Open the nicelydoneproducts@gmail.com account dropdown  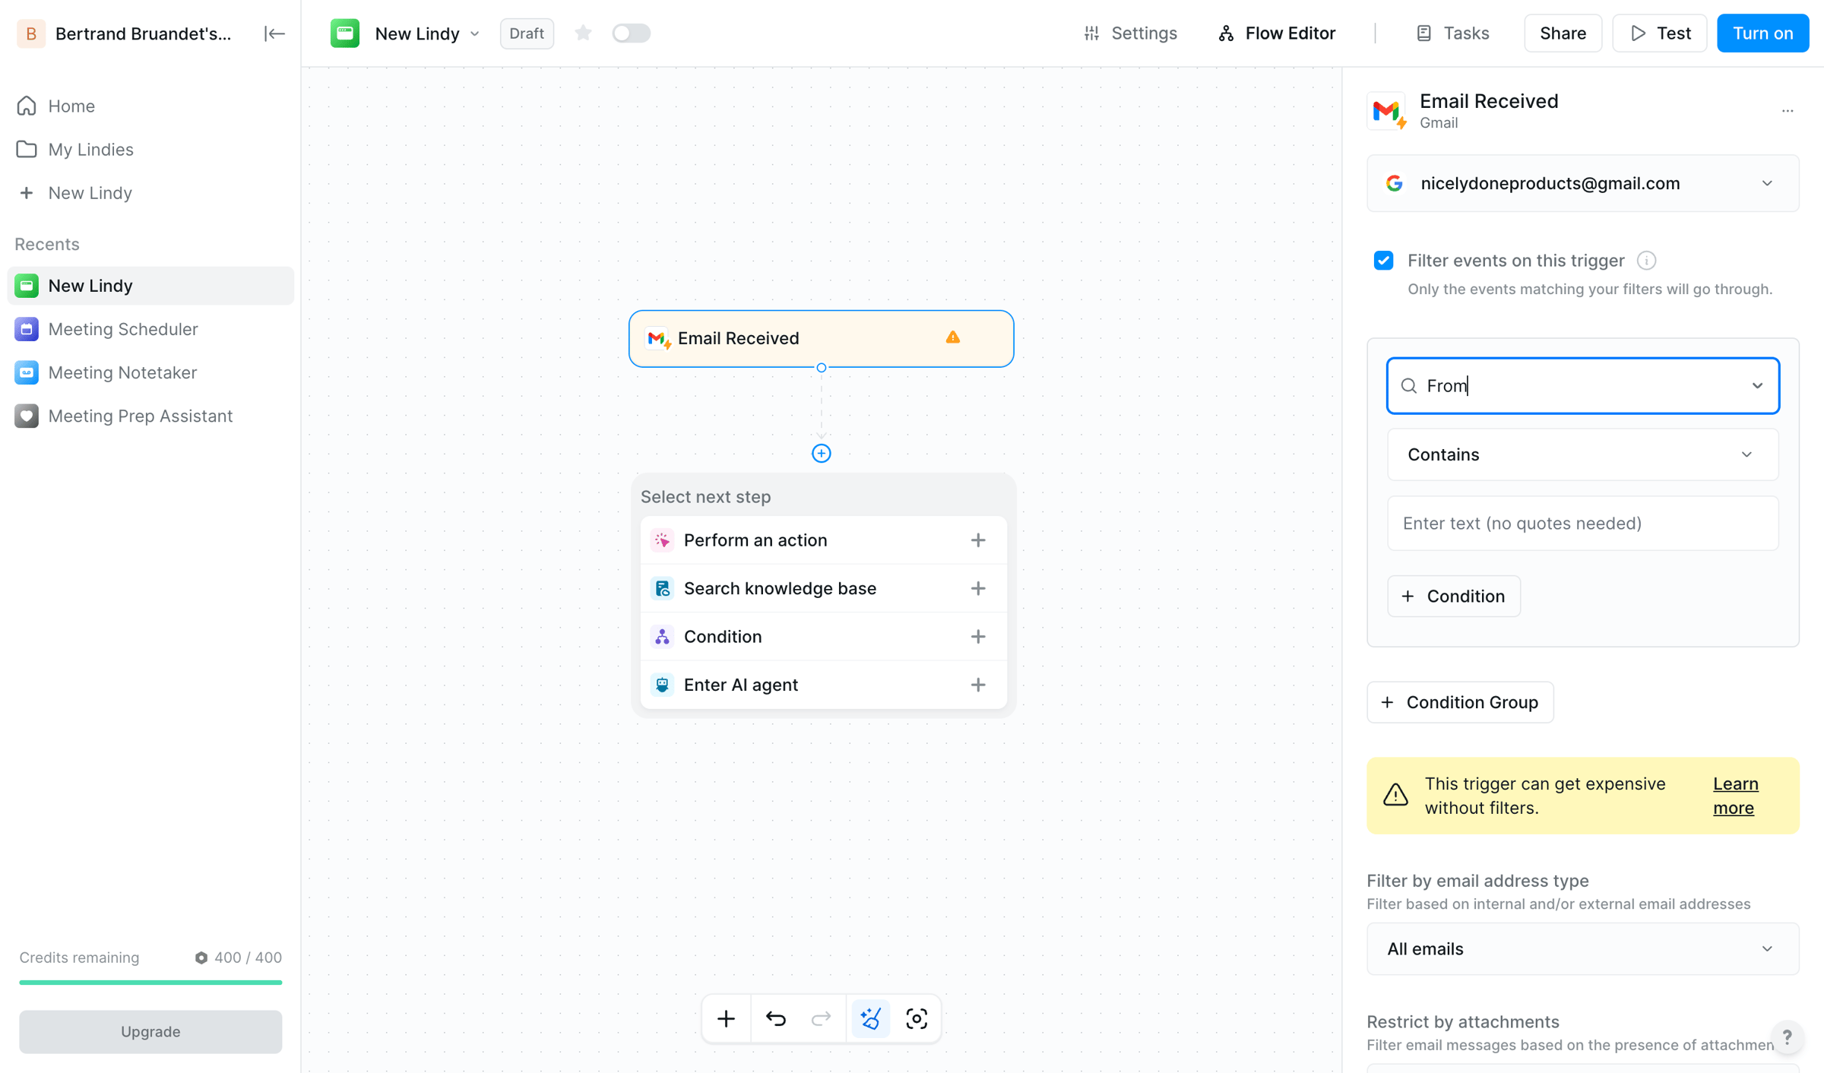[x=1582, y=183]
